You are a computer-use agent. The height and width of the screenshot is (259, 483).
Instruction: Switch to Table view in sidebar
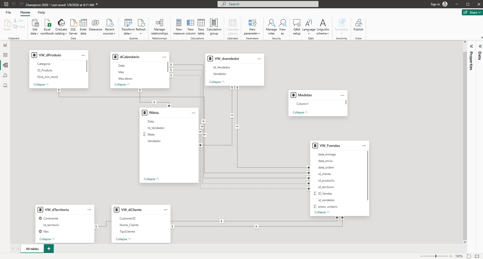point(5,55)
